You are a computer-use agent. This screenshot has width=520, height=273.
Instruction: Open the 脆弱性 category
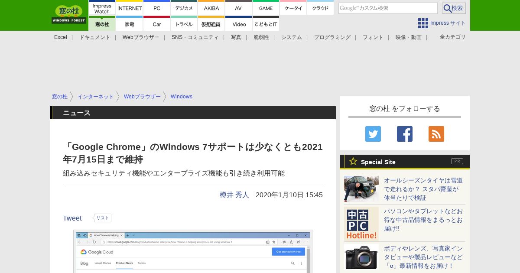pyautogui.click(x=261, y=37)
